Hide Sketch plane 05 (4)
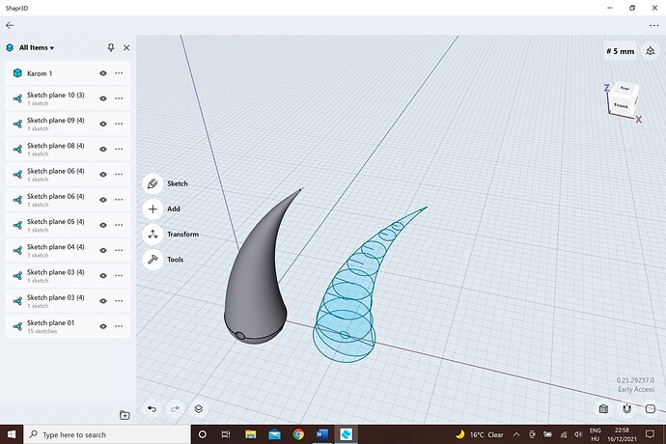The image size is (666, 444). click(102, 225)
